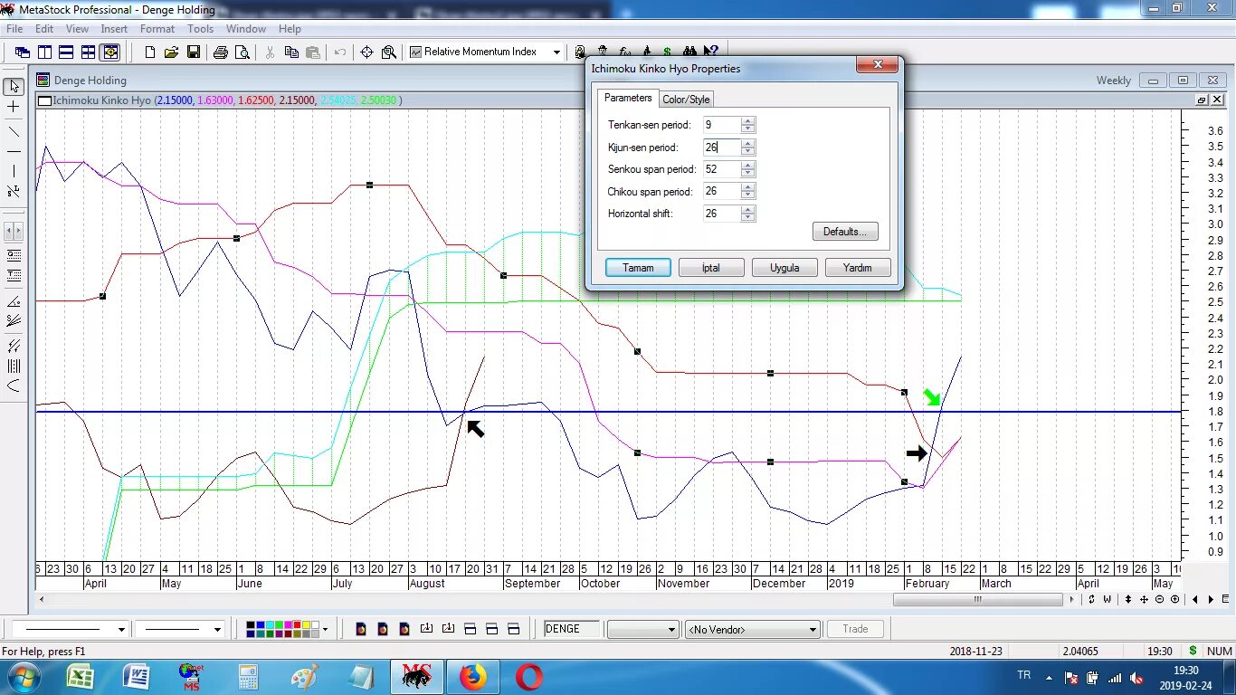Click the periodicity W icon
This screenshot has height=695, width=1236.
click(x=1107, y=599)
